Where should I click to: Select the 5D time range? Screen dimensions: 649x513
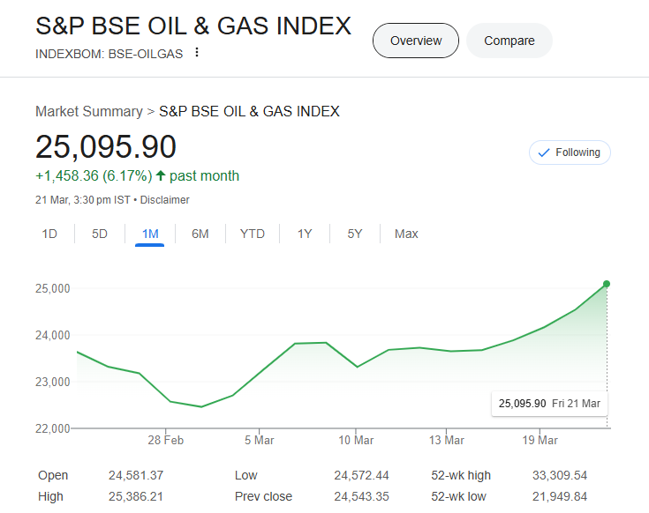[x=100, y=234]
